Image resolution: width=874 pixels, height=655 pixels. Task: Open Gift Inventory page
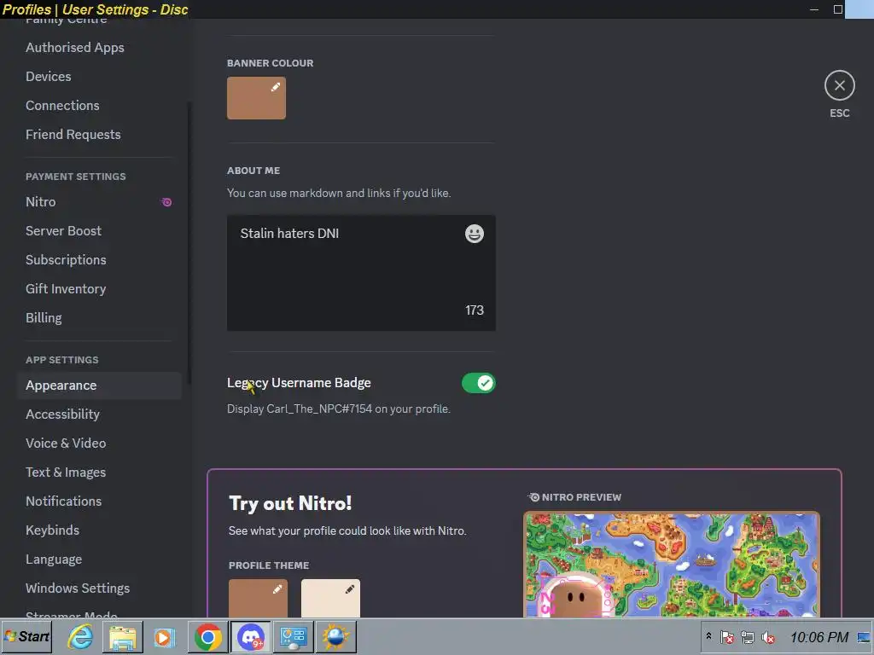coord(66,288)
